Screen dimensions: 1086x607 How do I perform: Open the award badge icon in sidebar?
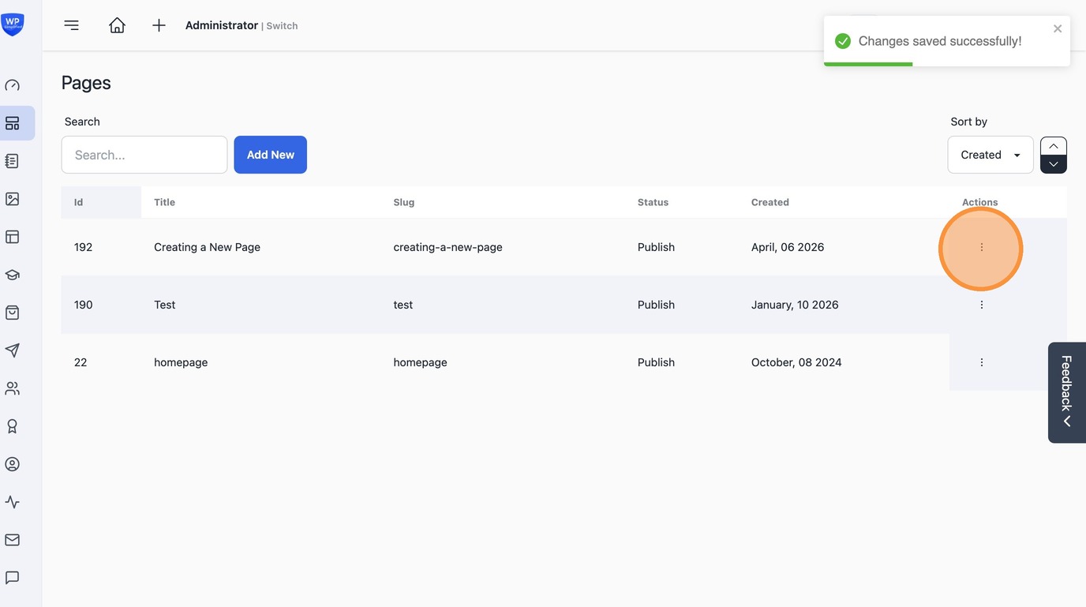click(x=13, y=426)
